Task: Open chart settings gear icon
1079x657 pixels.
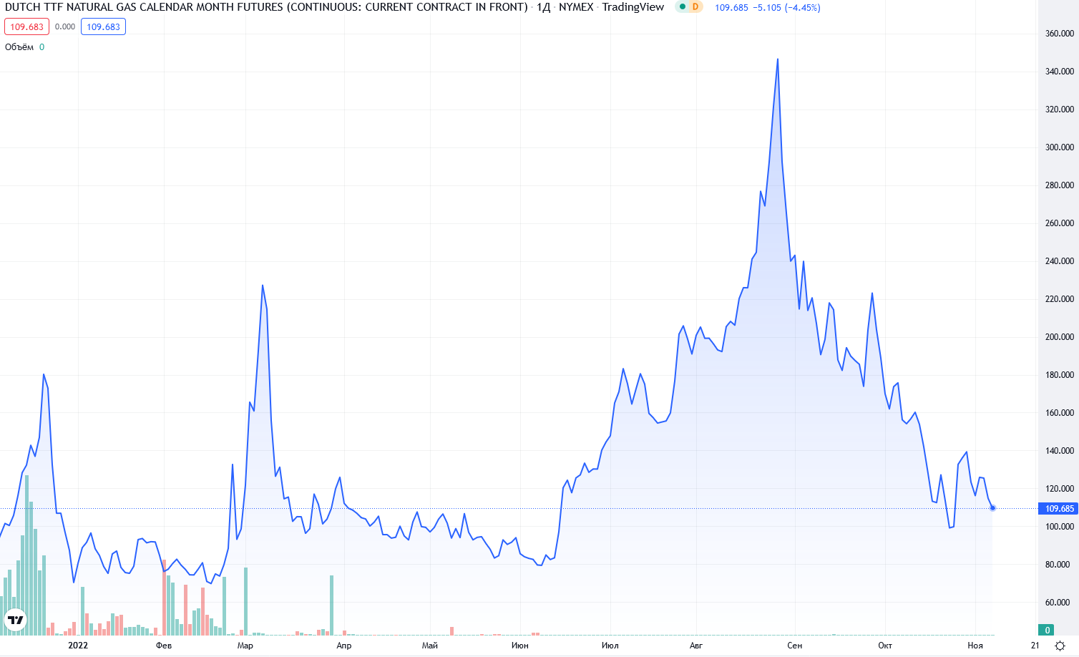Action: pos(1060,646)
